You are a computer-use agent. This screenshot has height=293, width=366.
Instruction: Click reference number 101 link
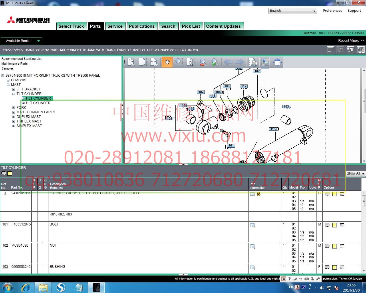coord(5,224)
